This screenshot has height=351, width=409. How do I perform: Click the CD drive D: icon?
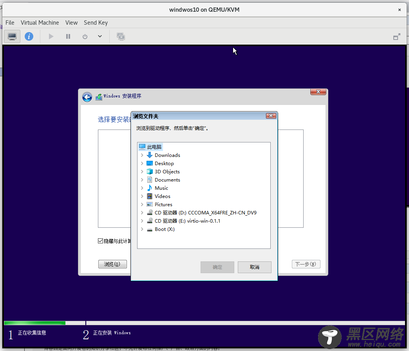click(x=150, y=212)
